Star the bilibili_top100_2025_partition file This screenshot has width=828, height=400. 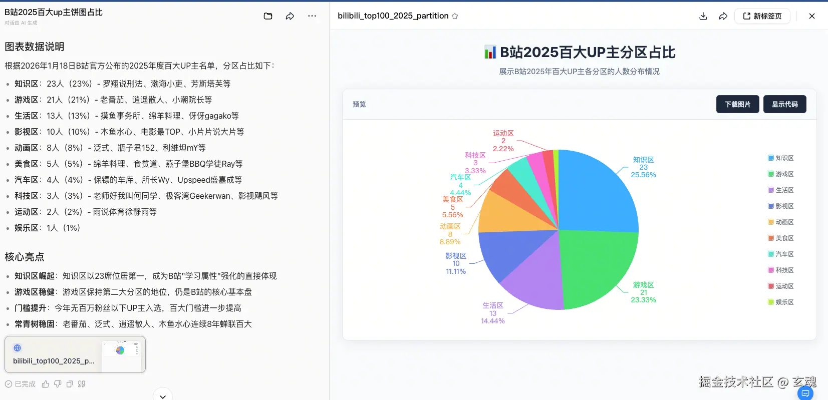[x=455, y=16]
